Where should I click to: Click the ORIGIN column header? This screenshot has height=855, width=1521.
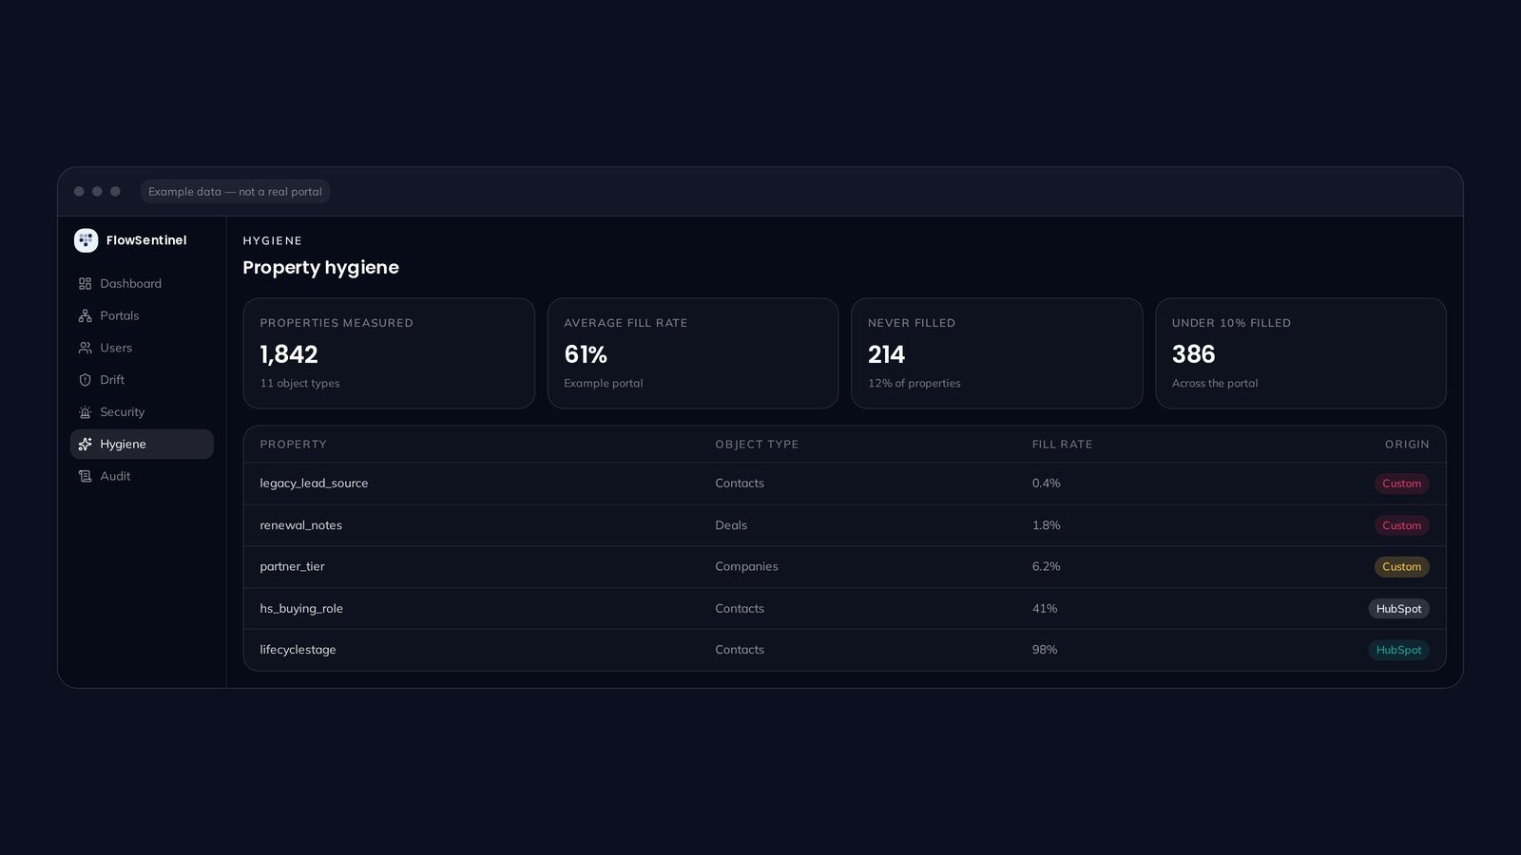(x=1407, y=445)
